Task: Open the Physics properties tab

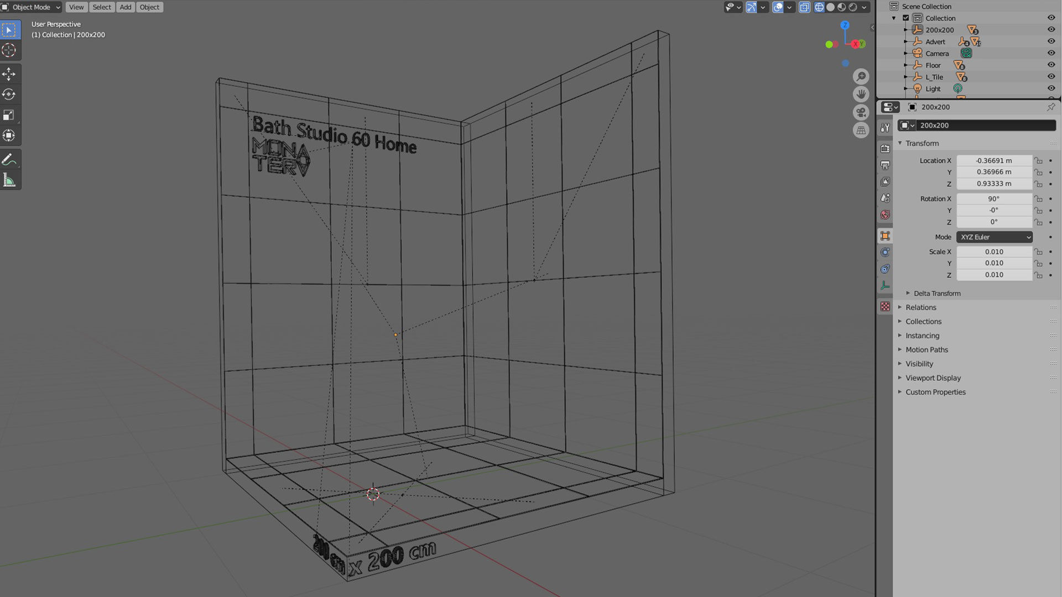Action: (885, 252)
